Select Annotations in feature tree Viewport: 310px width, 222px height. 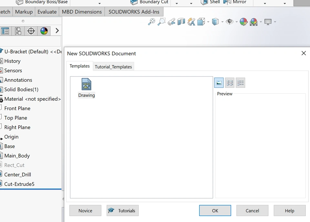pyautogui.click(x=16, y=80)
